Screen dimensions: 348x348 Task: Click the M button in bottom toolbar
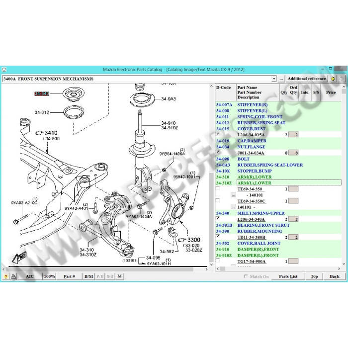(120, 276)
